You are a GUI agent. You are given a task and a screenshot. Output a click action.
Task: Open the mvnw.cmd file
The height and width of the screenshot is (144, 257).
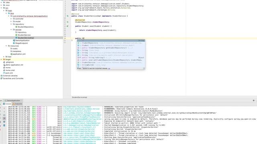pyautogui.click(x=10, y=70)
